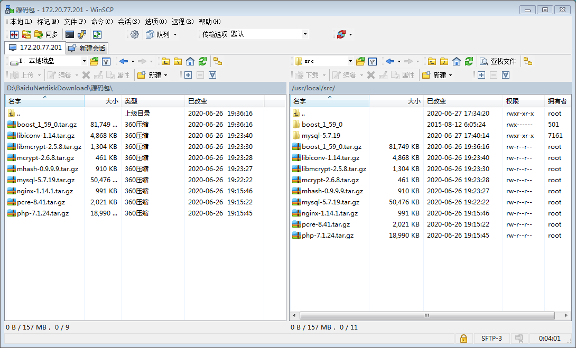Sort remote files by 大小 column header
This screenshot has width=576, height=348.
(396, 101)
